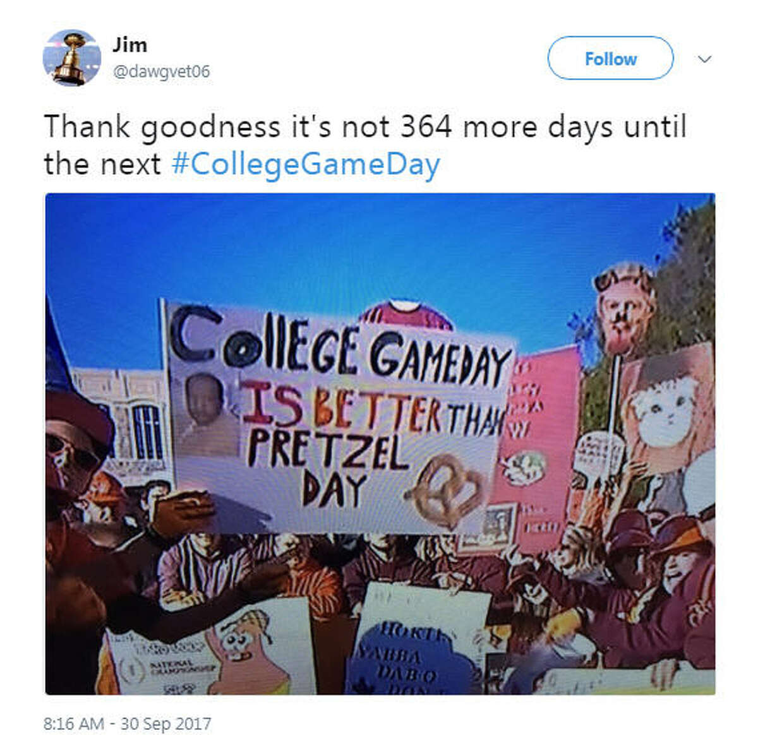The image size is (758, 735).
Task: Open the timestamp 8:16 AM - 30 Sep 2017
Action: click(x=128, y=723)
